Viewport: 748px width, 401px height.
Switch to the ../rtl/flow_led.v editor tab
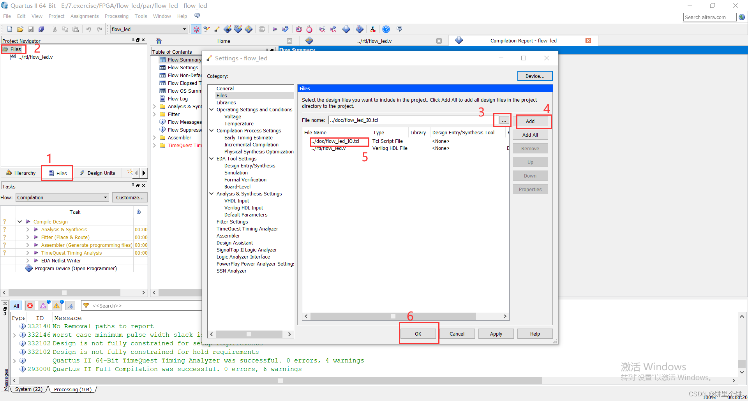pyautogui.click(x=374, y=41)
